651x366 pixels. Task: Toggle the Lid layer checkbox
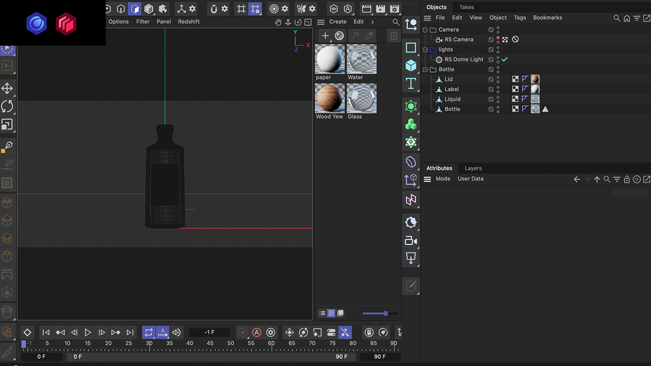pyautogui.click(x=491, y=80)
